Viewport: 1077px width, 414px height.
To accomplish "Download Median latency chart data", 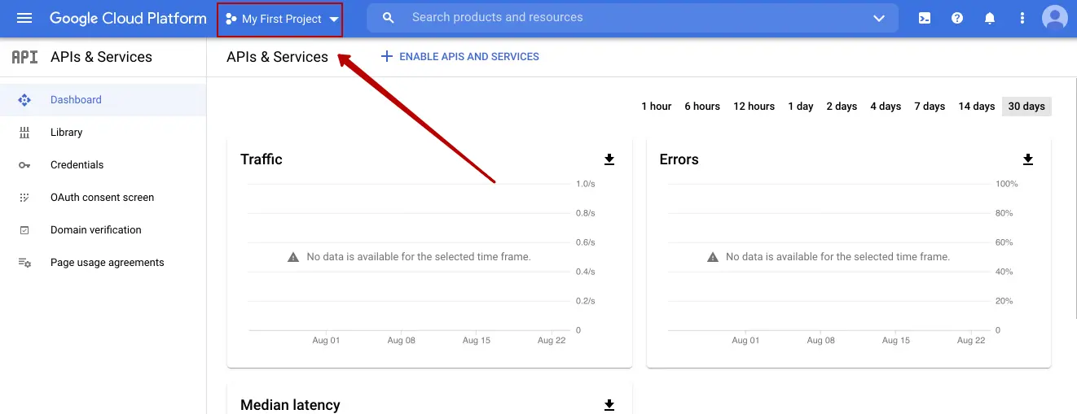I will [609, 405].
